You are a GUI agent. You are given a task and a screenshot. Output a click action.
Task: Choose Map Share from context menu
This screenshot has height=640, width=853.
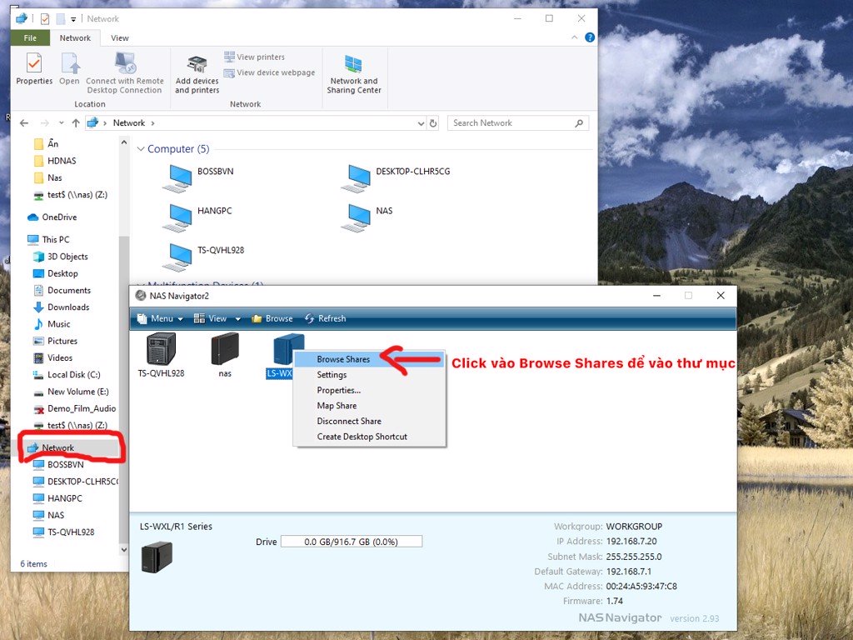(x=369, y=406)
